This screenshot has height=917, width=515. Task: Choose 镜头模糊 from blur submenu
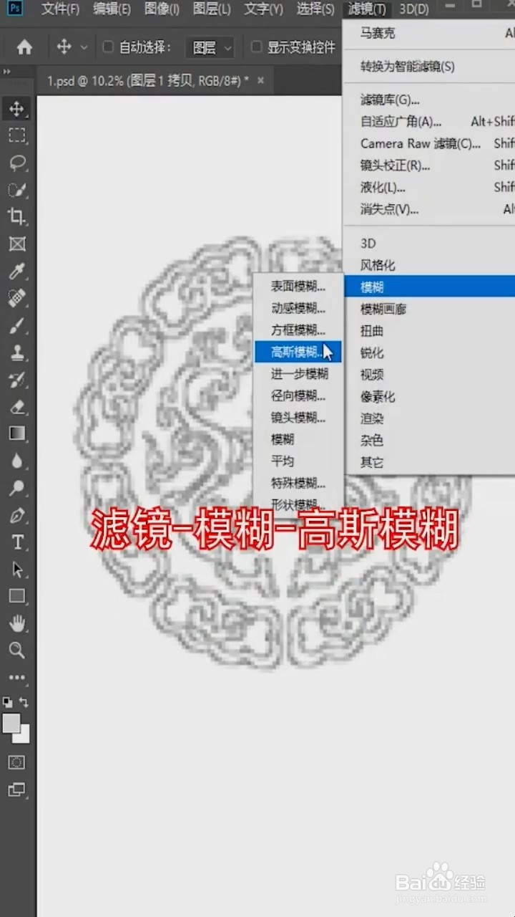tap(298, 417)
